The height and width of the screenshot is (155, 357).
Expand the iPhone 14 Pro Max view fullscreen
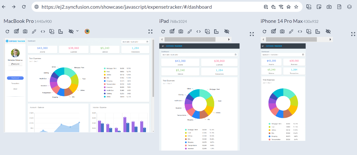point(353,34)
